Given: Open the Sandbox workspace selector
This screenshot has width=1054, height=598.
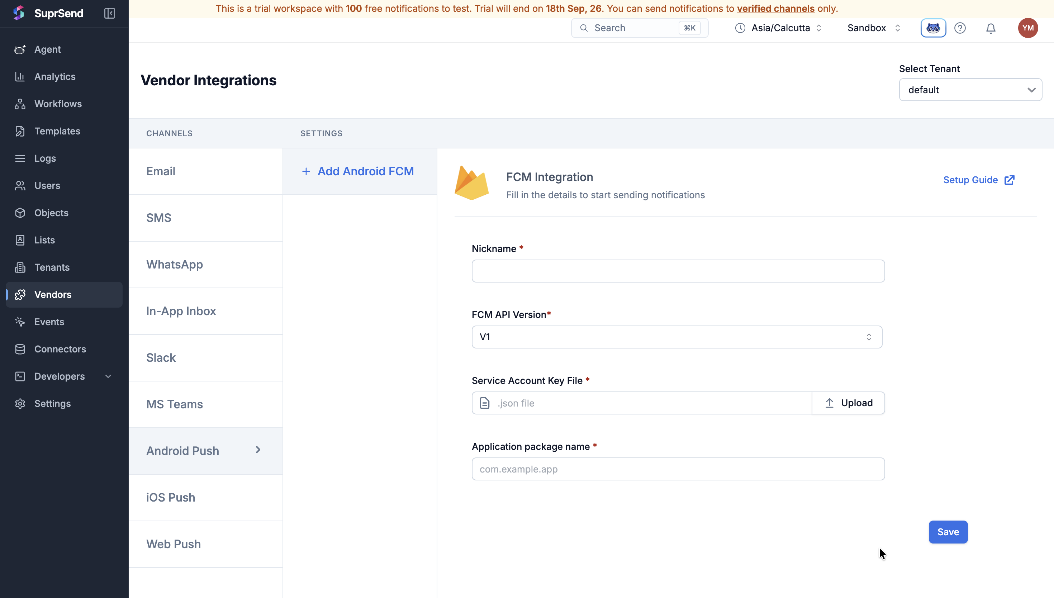Looking at the screenshot, I should click(874, 28).
